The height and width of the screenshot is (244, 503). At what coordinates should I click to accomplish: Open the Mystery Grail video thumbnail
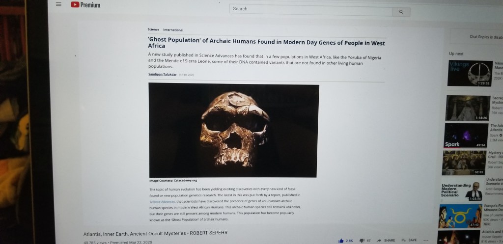(x=465, y=163)
